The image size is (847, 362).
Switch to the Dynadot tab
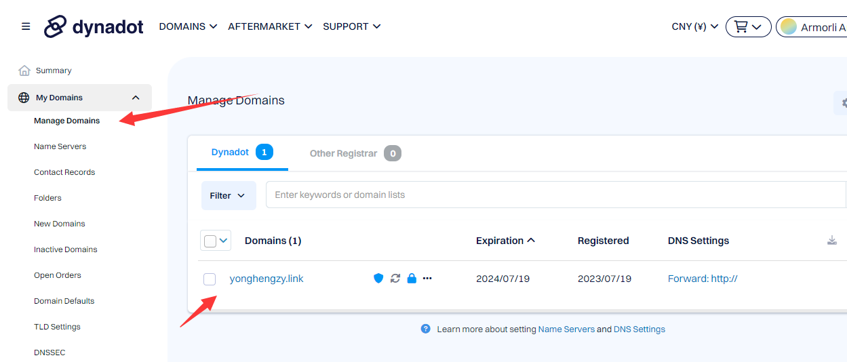pos(242,153)
